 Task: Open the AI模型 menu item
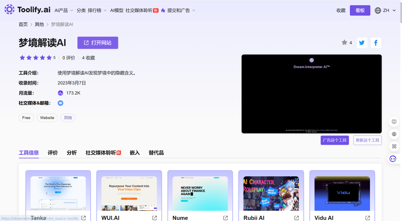click(x=117, y=10)
